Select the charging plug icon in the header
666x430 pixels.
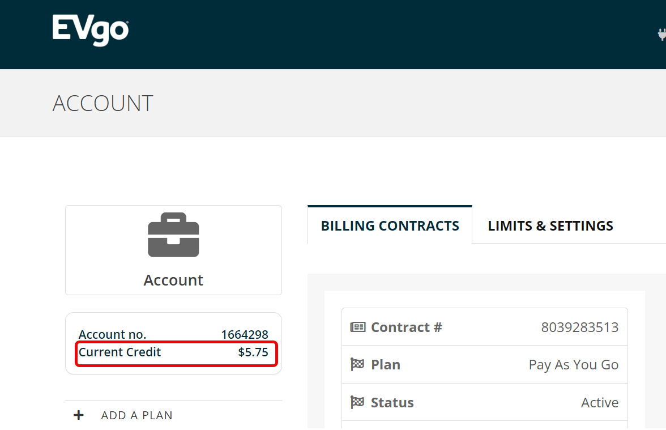(x=661, y=34)
